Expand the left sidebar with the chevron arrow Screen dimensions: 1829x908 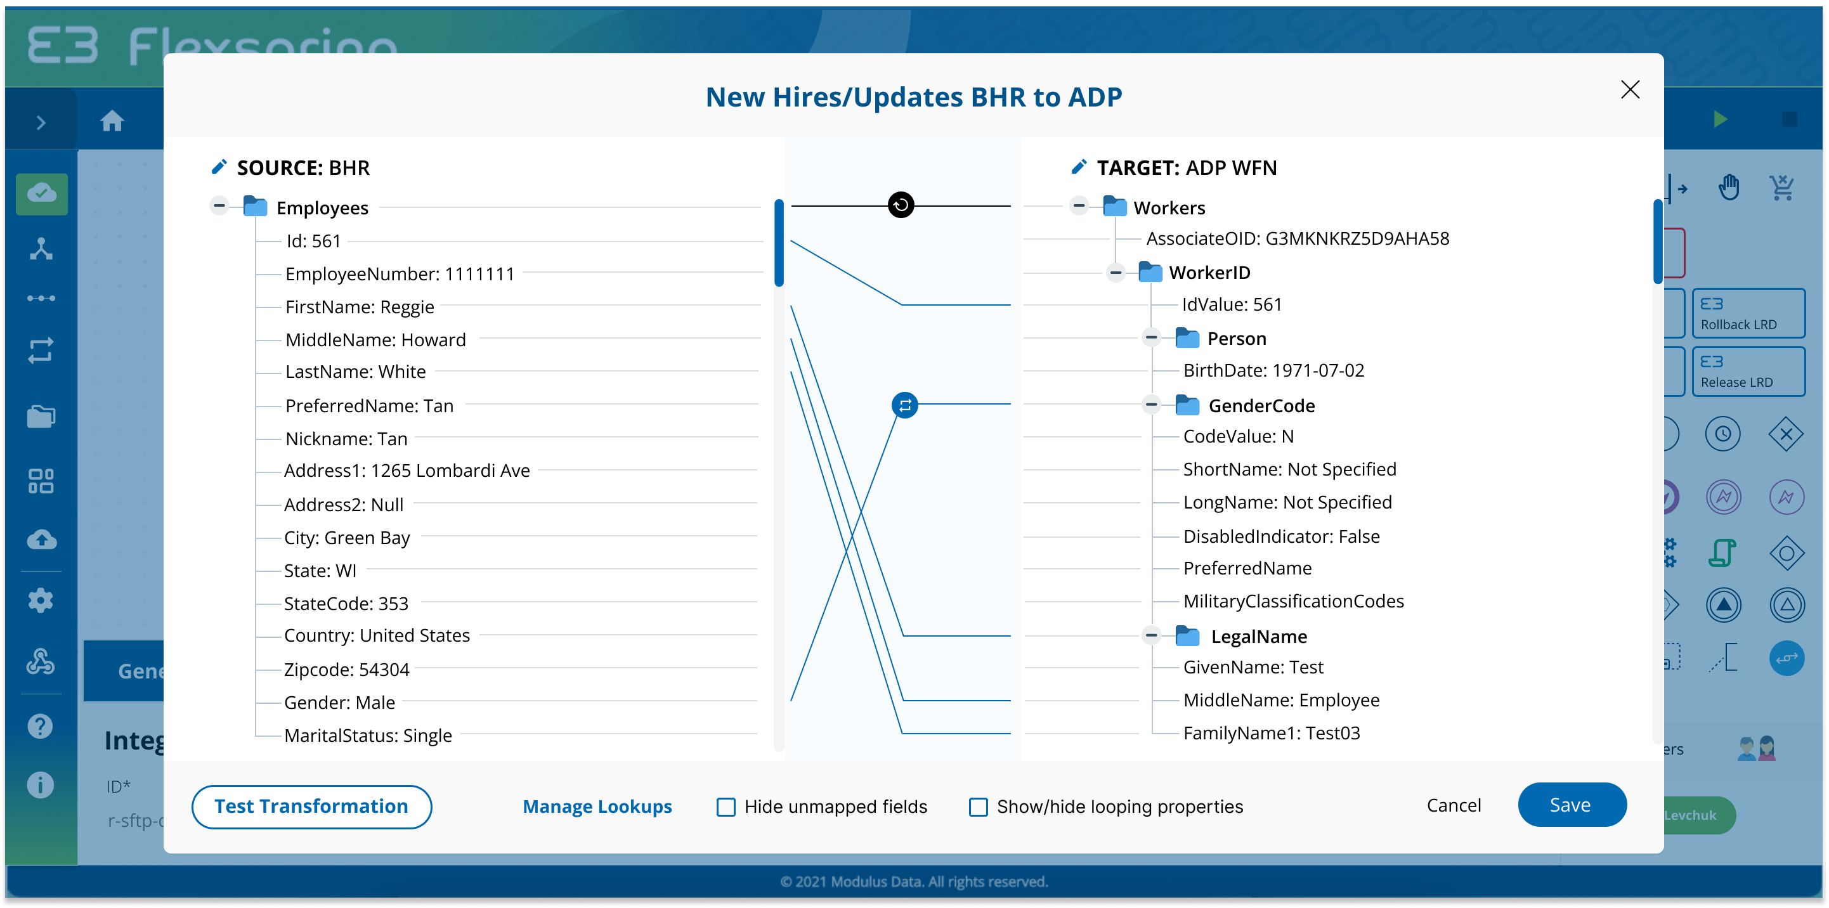(41, 123)
